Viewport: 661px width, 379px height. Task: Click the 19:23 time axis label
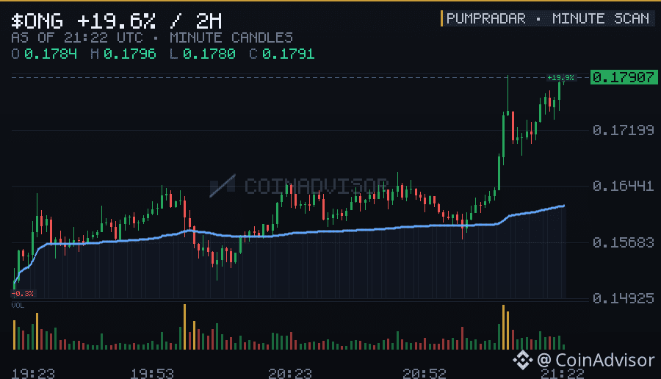coord(33,374)
